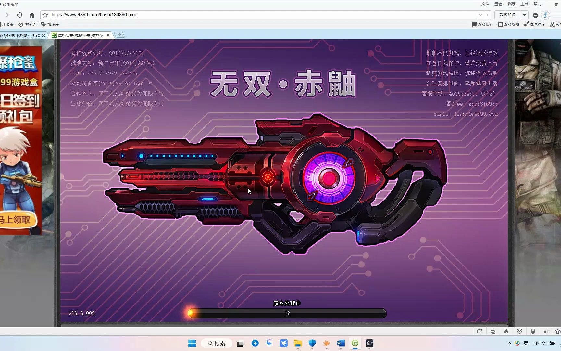561x351 pixels.
Task: Click the running-man speed slider handle
Action: (545, 15)
